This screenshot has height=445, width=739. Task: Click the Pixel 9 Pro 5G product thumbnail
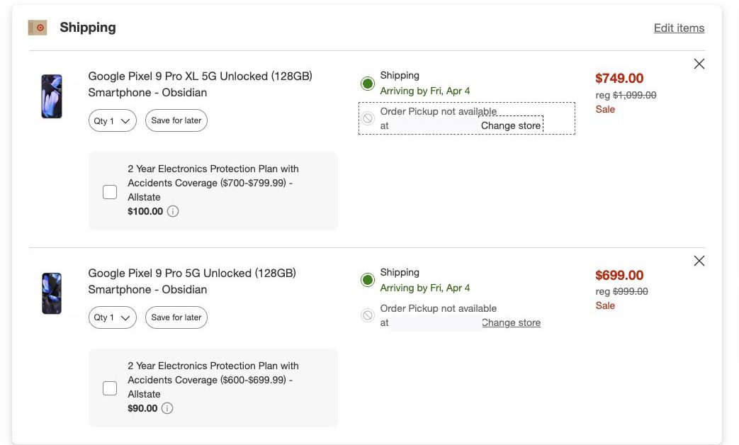52,293
